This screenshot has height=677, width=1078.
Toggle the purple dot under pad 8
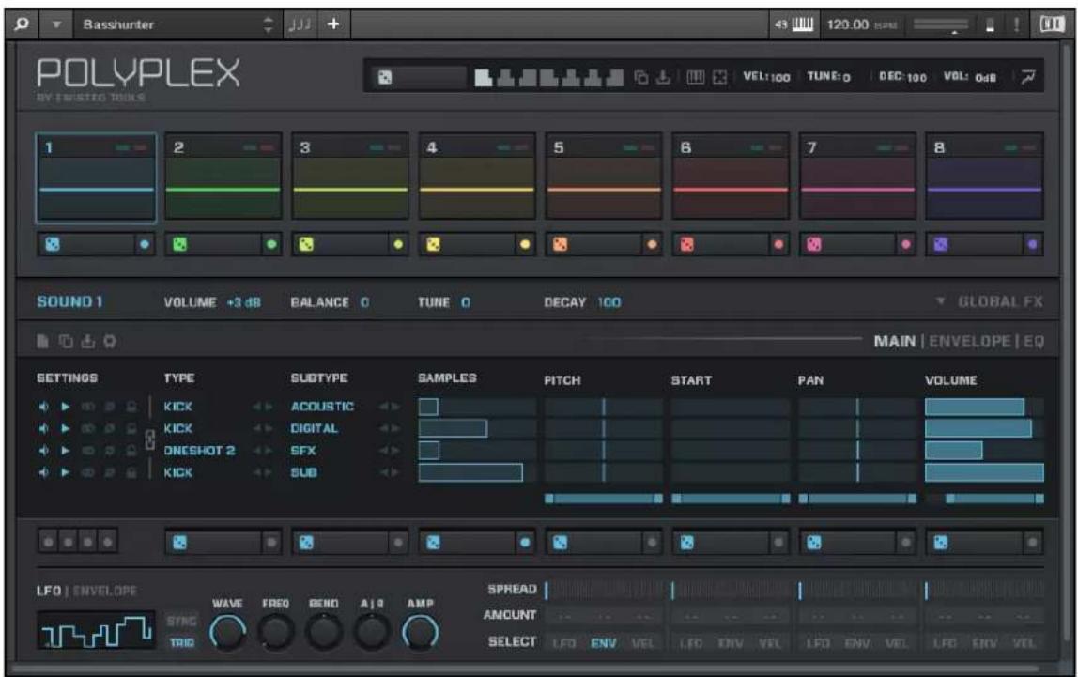(x=1032, y=244)
